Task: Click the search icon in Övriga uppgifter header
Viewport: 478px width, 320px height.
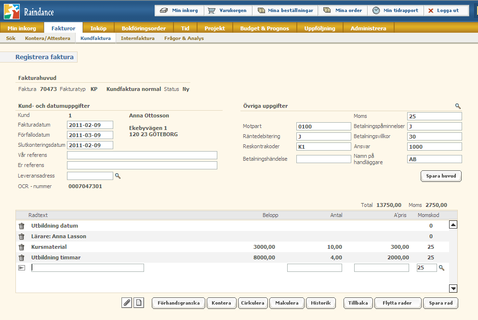Action: tap(458, 106)
